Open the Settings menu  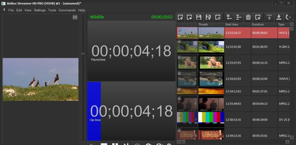point(40,10)
